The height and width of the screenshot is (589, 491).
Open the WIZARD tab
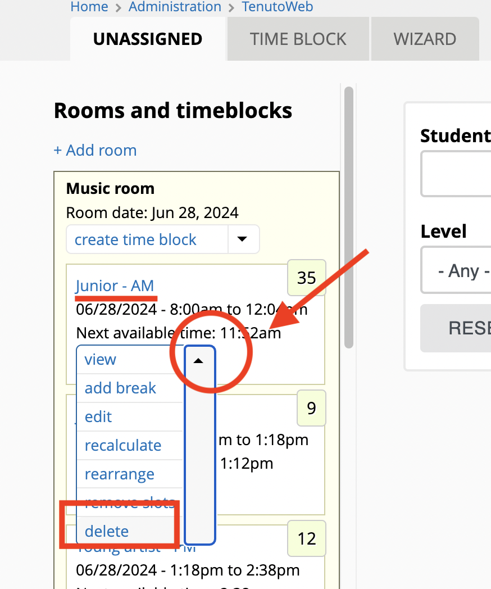425,39
